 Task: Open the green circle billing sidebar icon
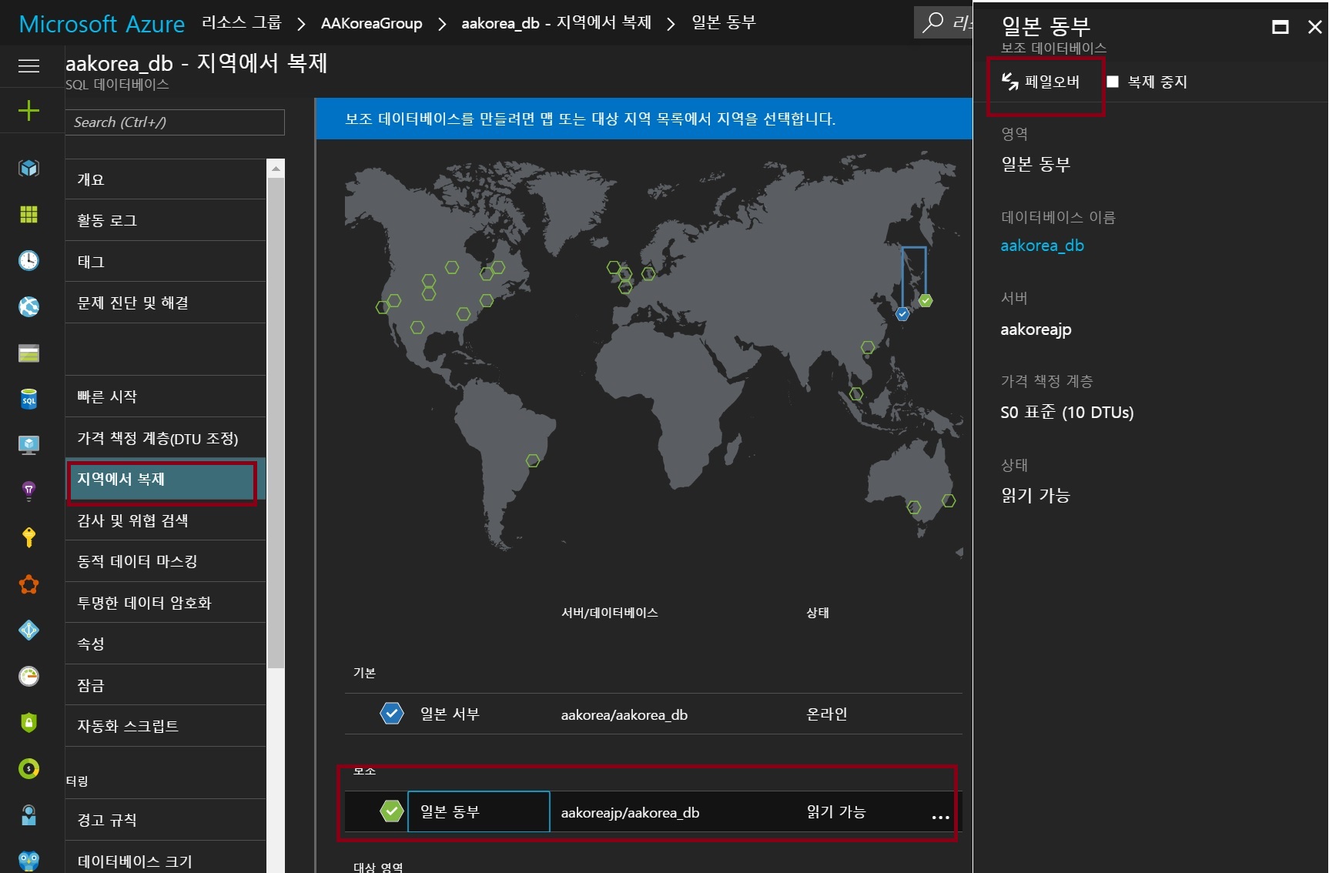(x=28, y=768)
